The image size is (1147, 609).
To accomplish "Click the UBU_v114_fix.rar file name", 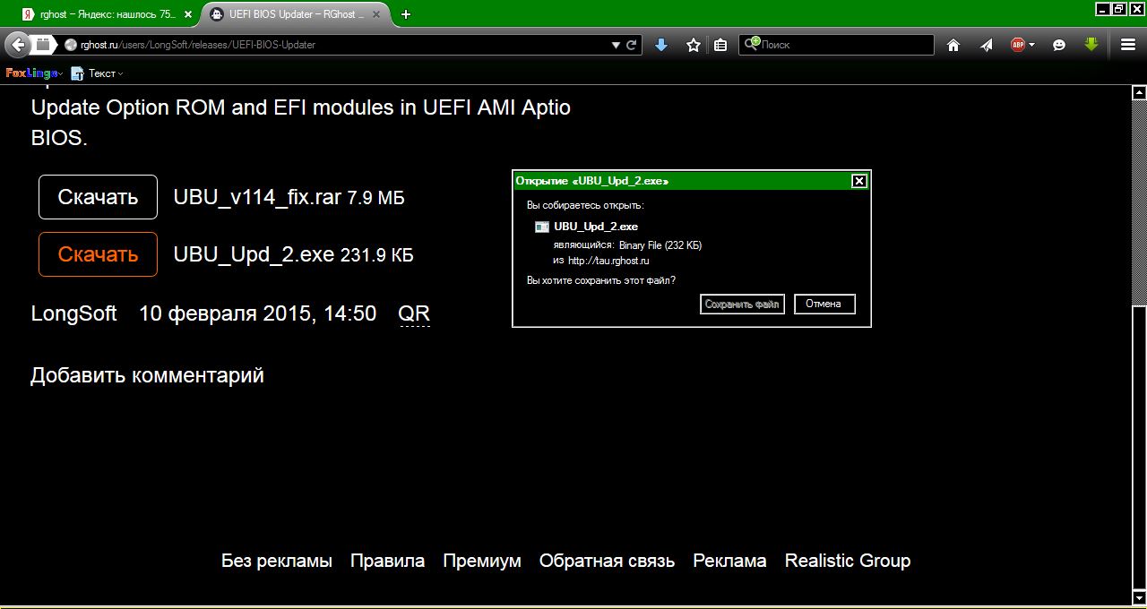I will [x=257, y=198].
